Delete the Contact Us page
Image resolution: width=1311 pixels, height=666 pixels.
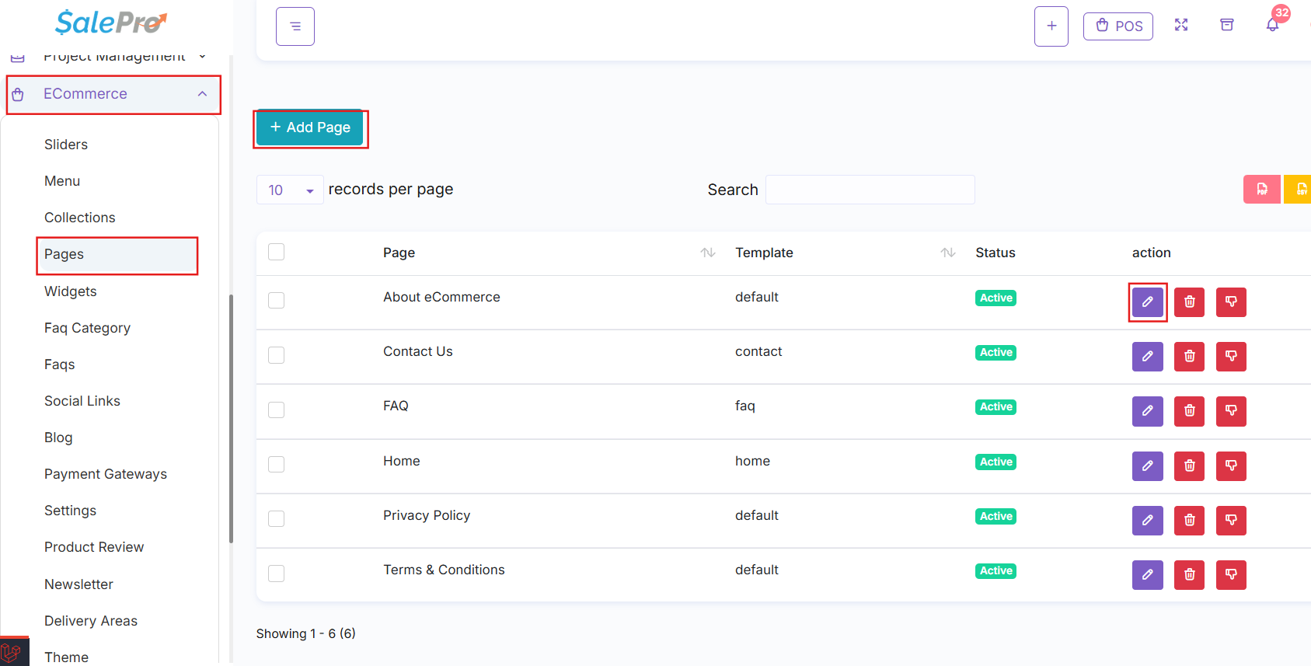(1189, 357)
